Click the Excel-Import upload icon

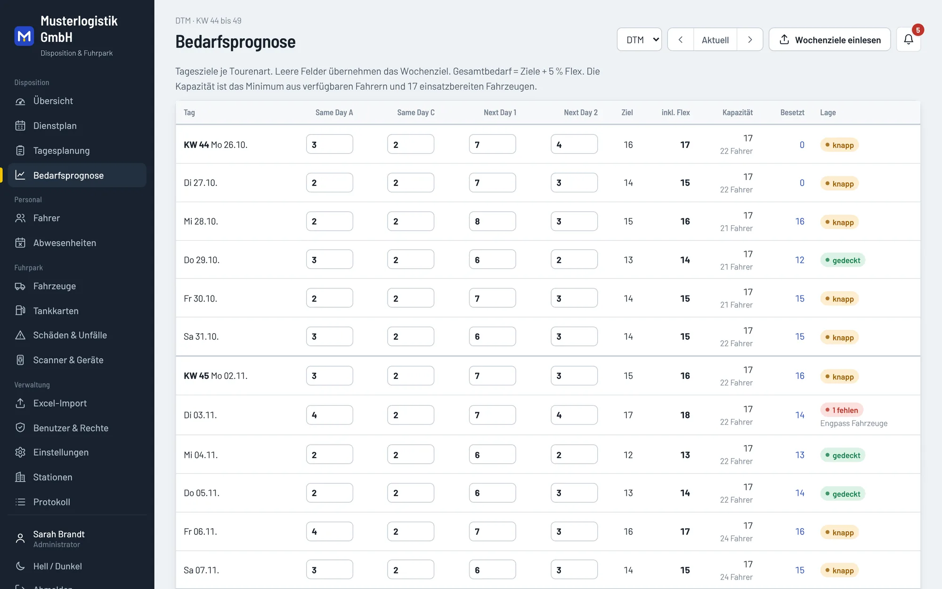(20, 403)
